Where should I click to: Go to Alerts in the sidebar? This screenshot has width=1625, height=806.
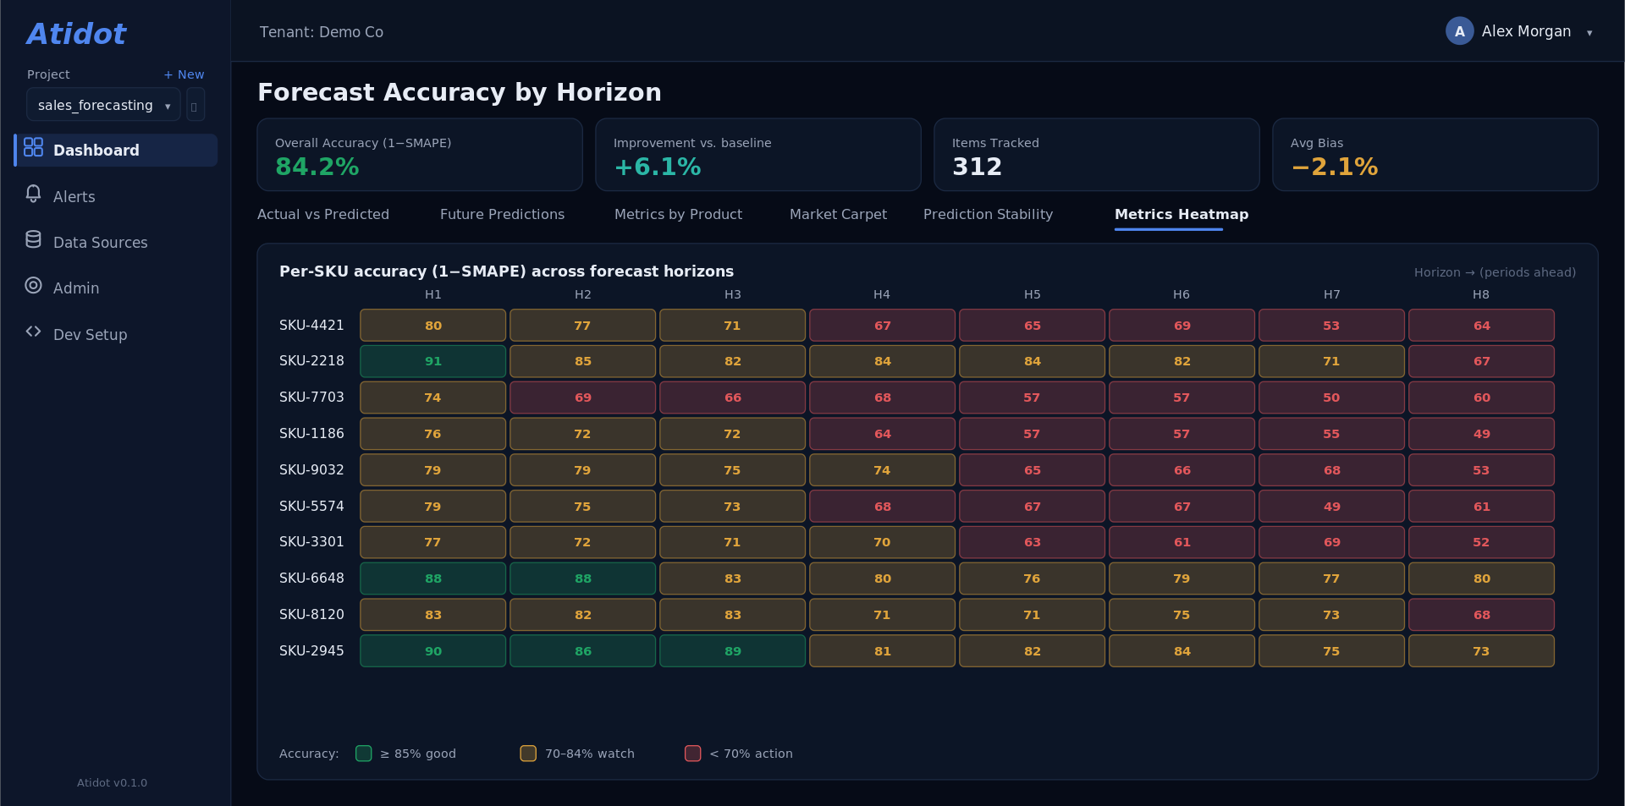(115, 196)
